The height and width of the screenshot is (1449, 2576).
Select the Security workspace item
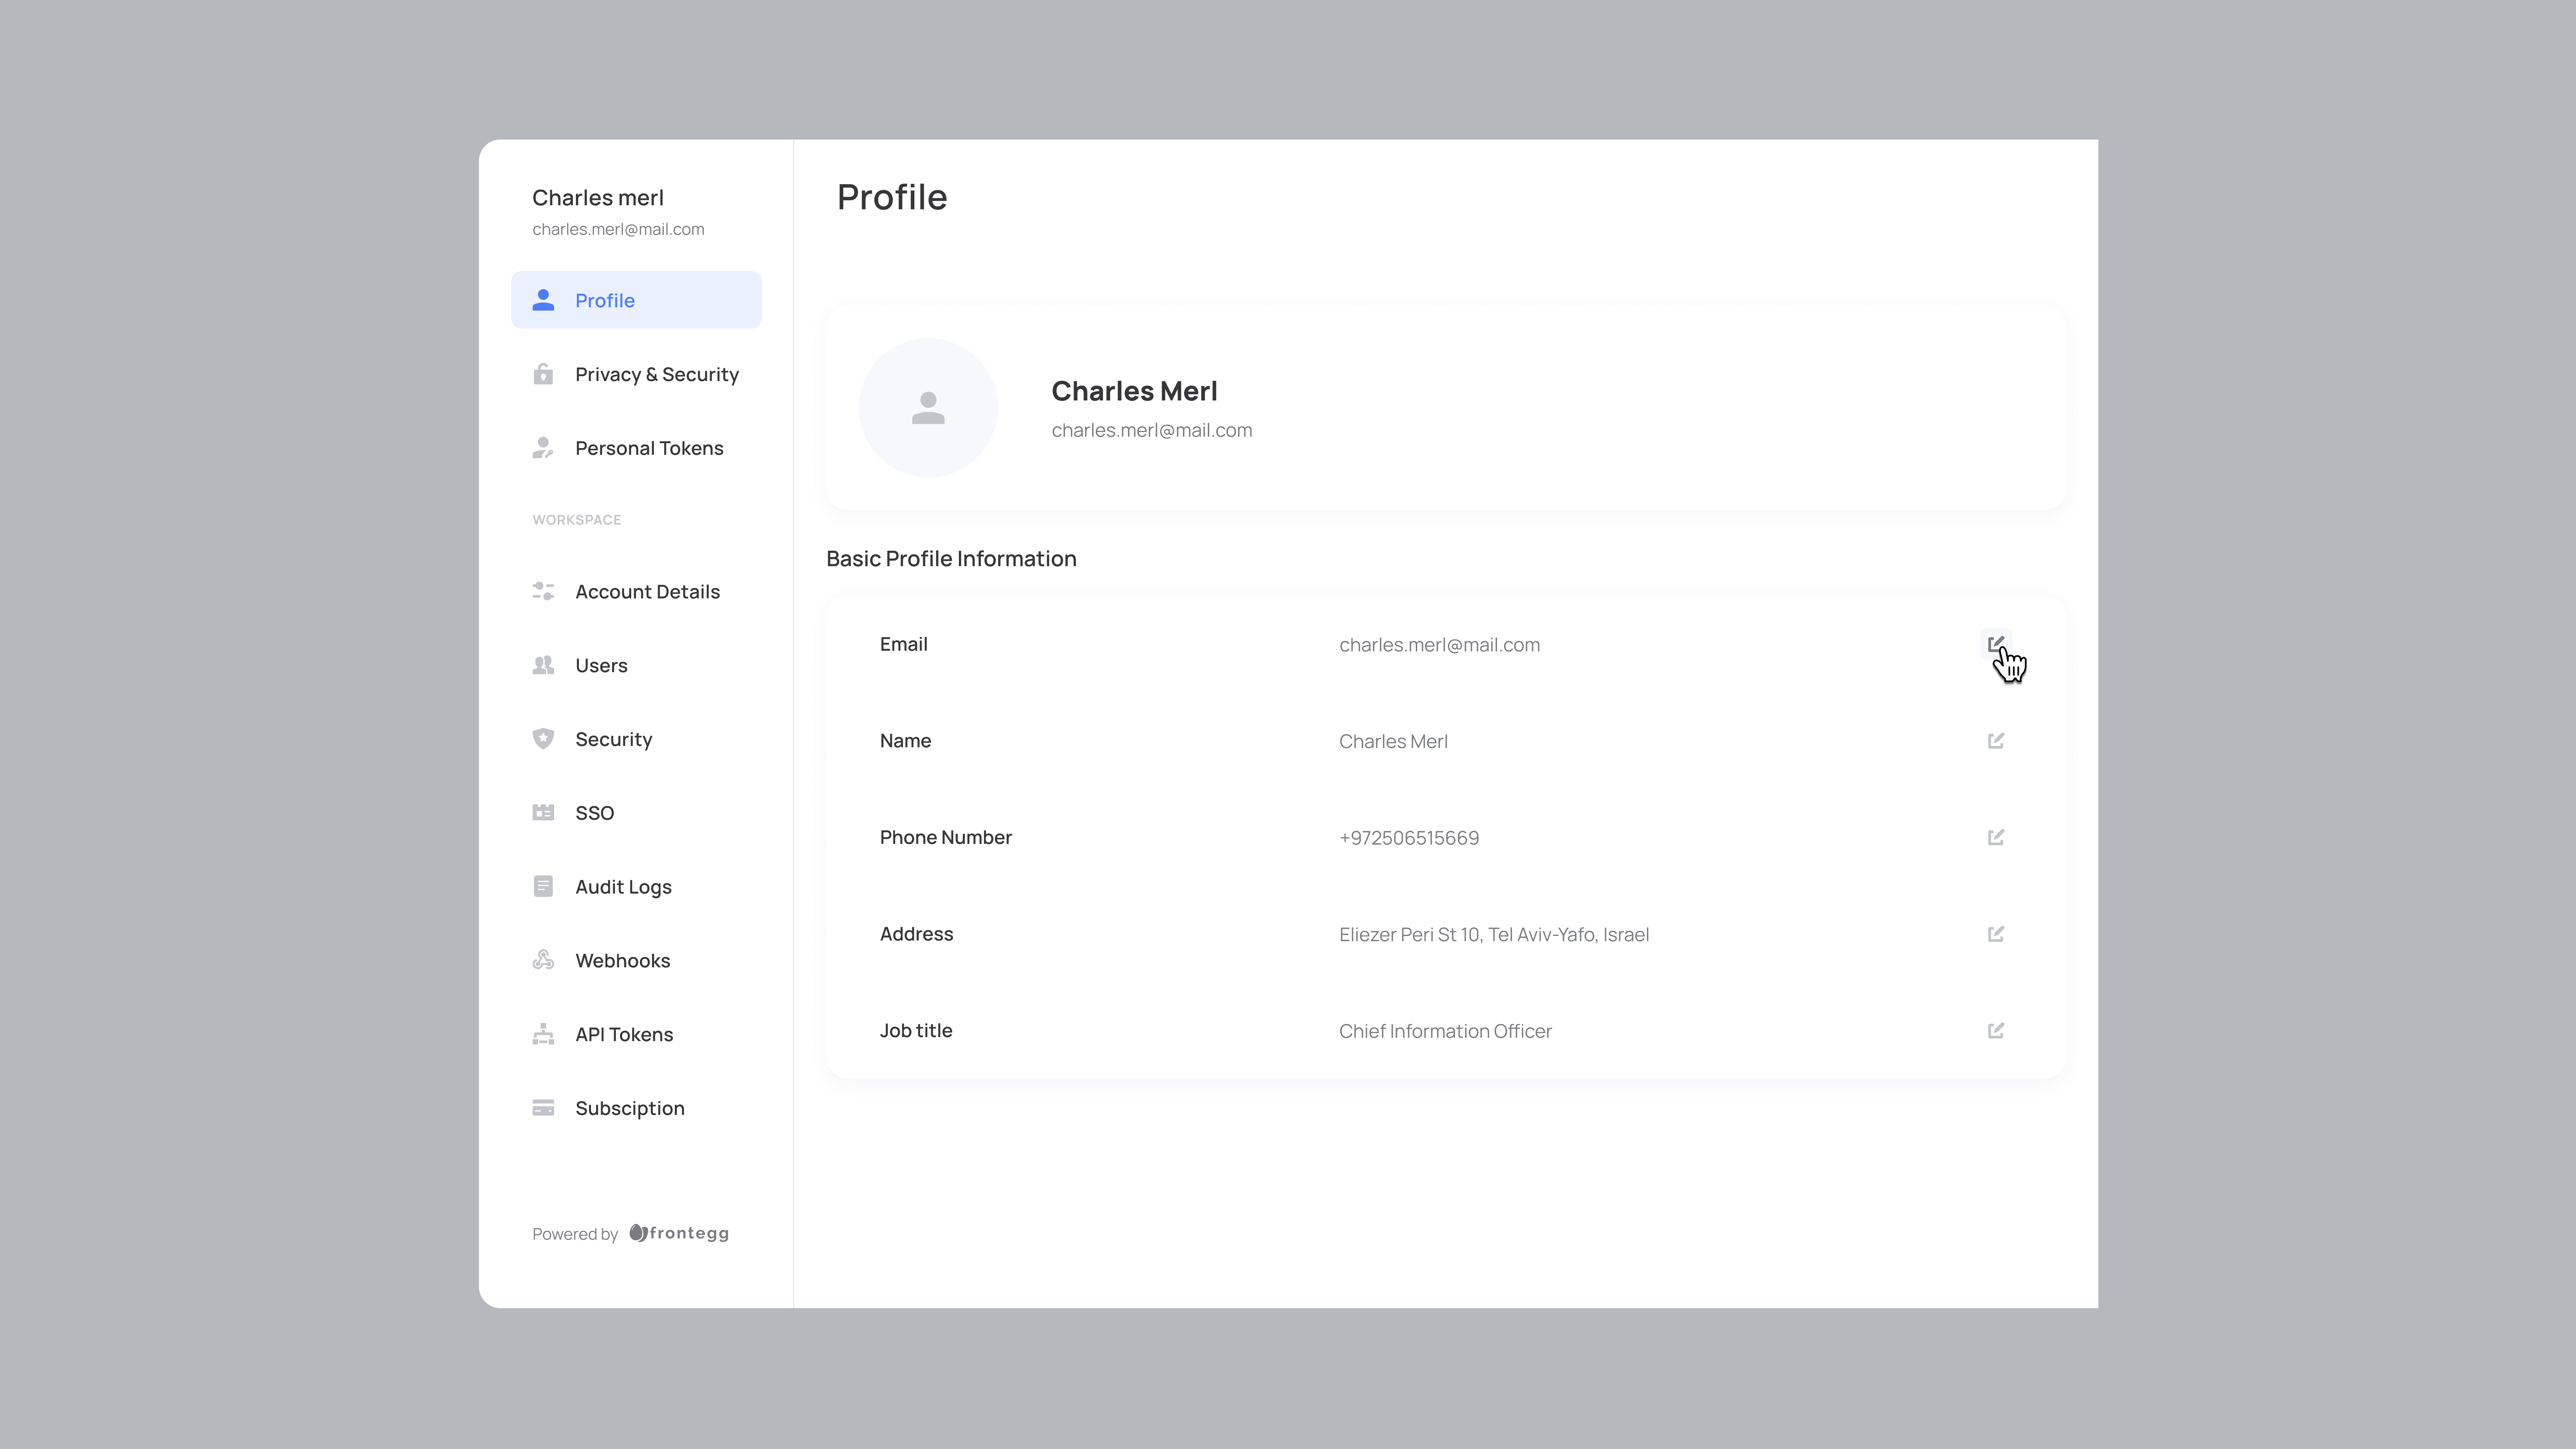coord(613,739)
